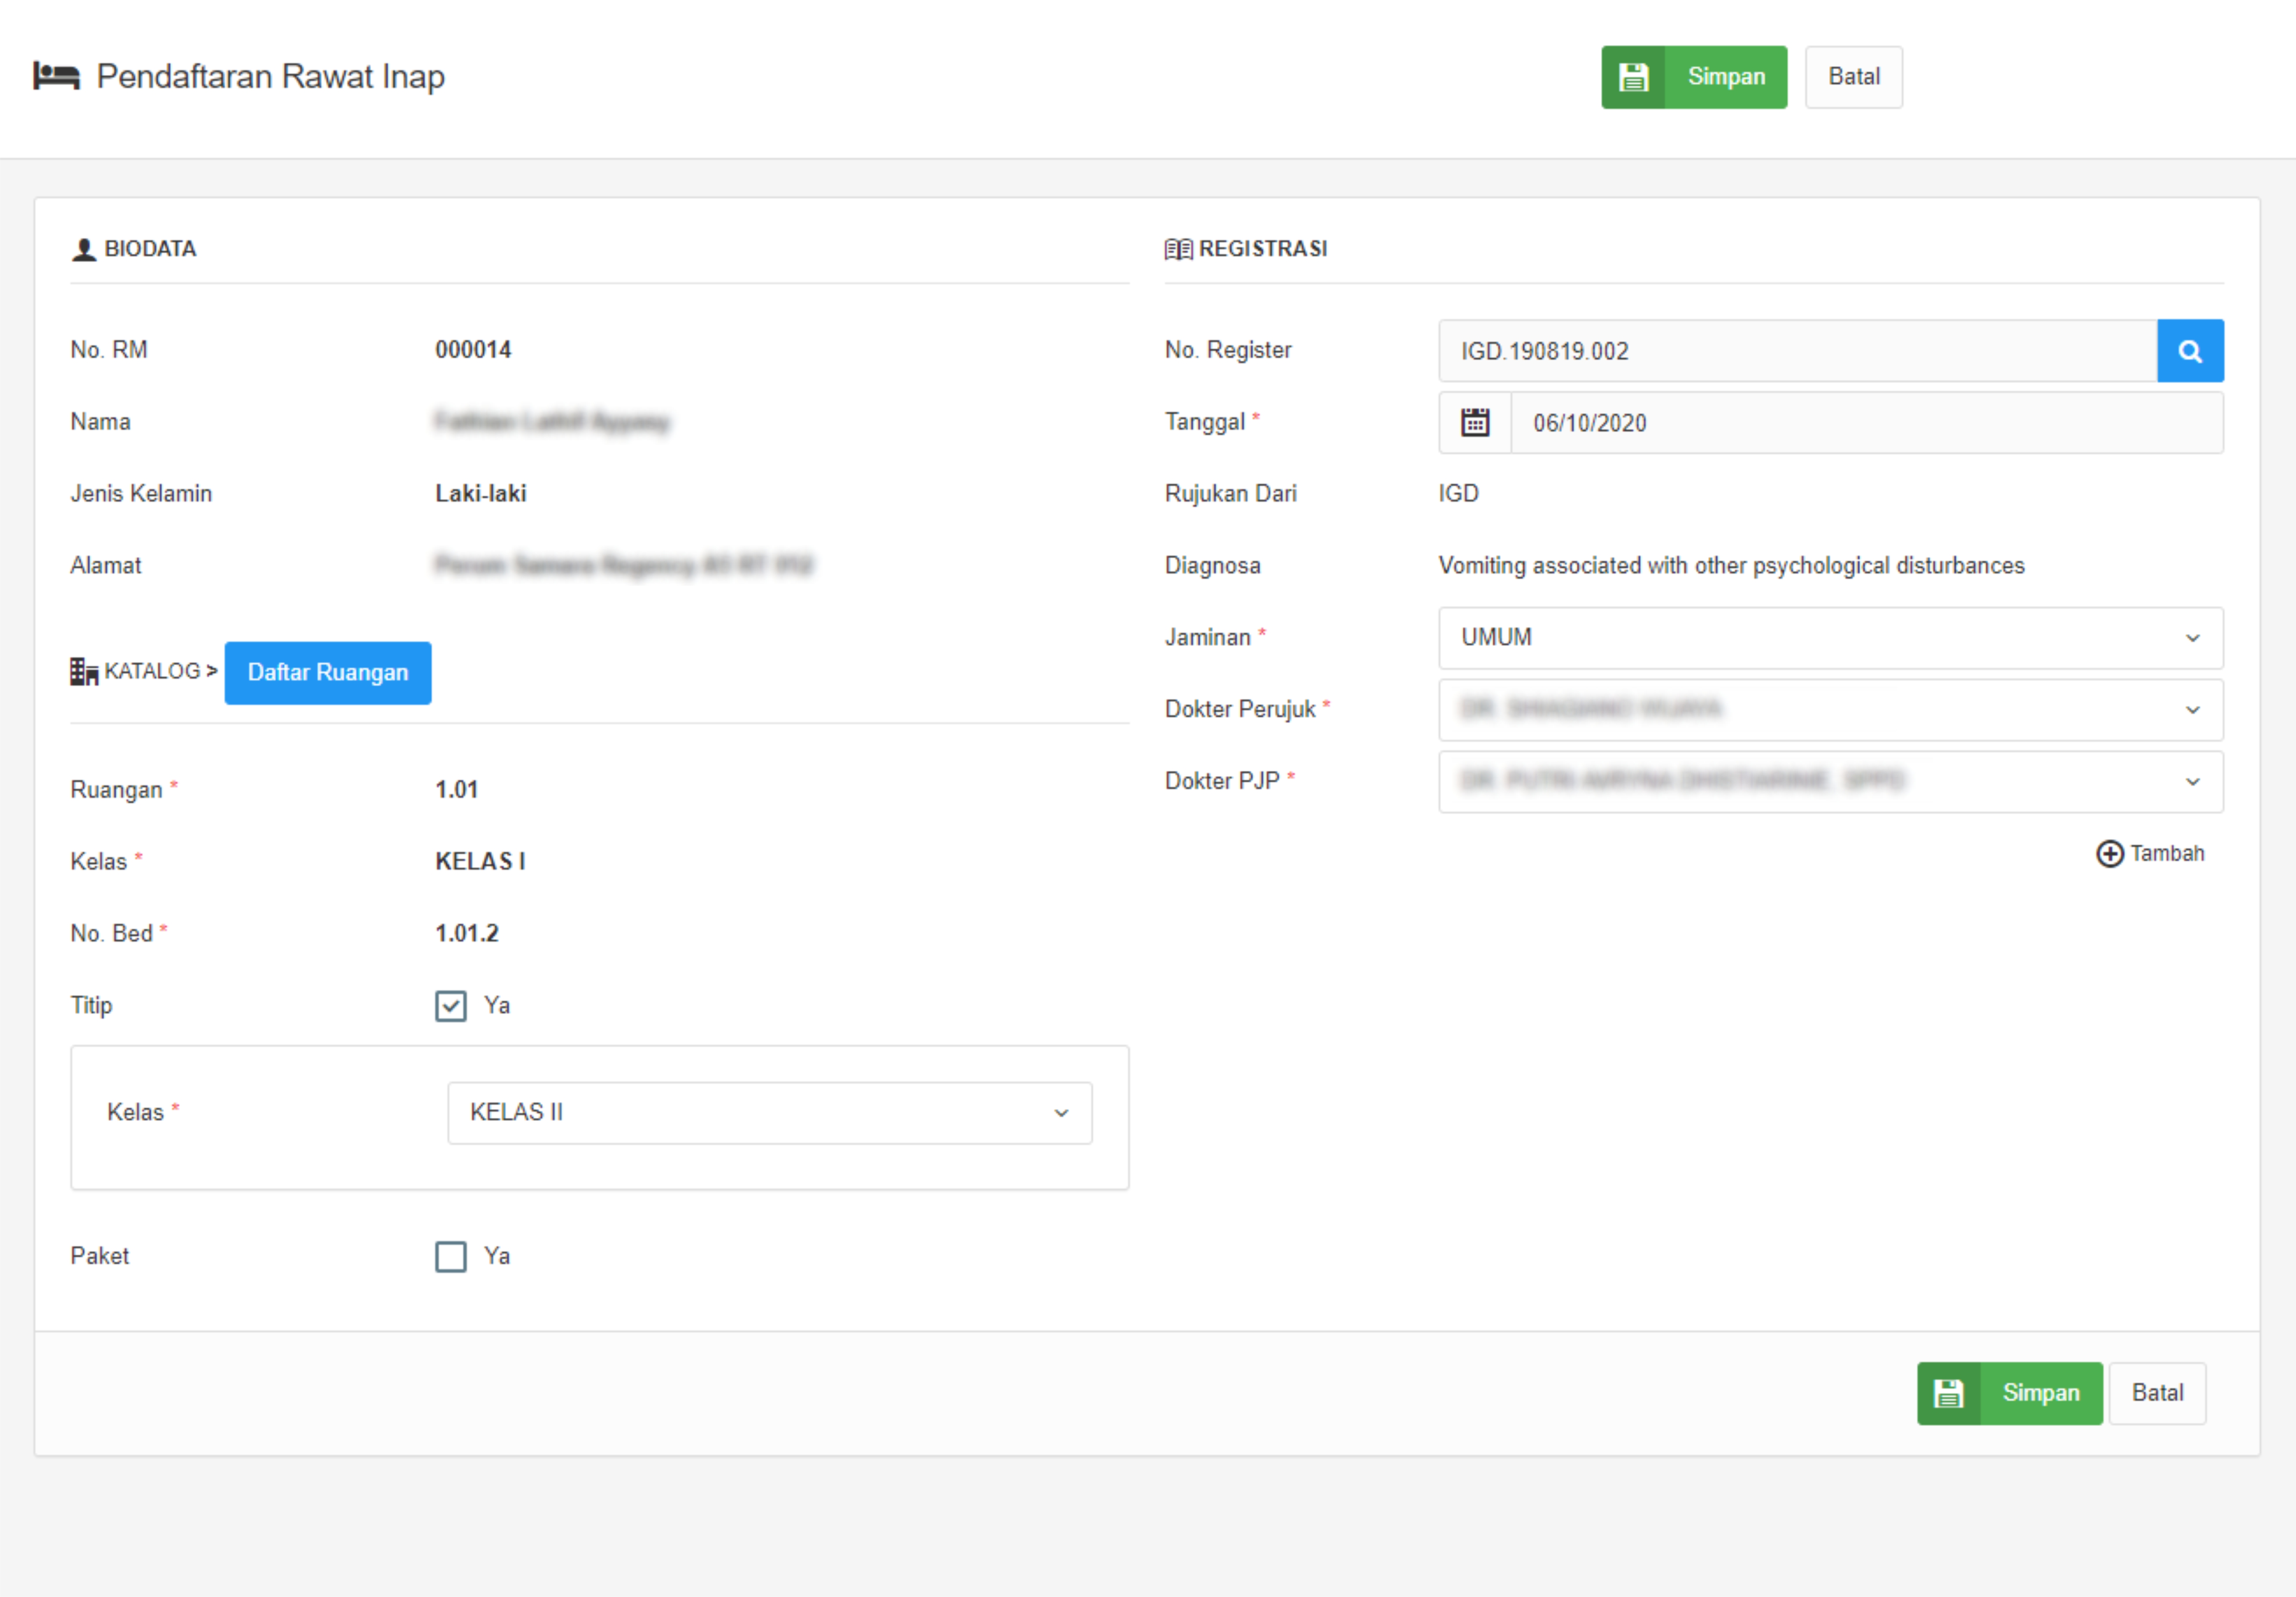2296x1597 pixels.
Task: Open the Dokter PJP dropdown
Action: [x=1830, y=782]
